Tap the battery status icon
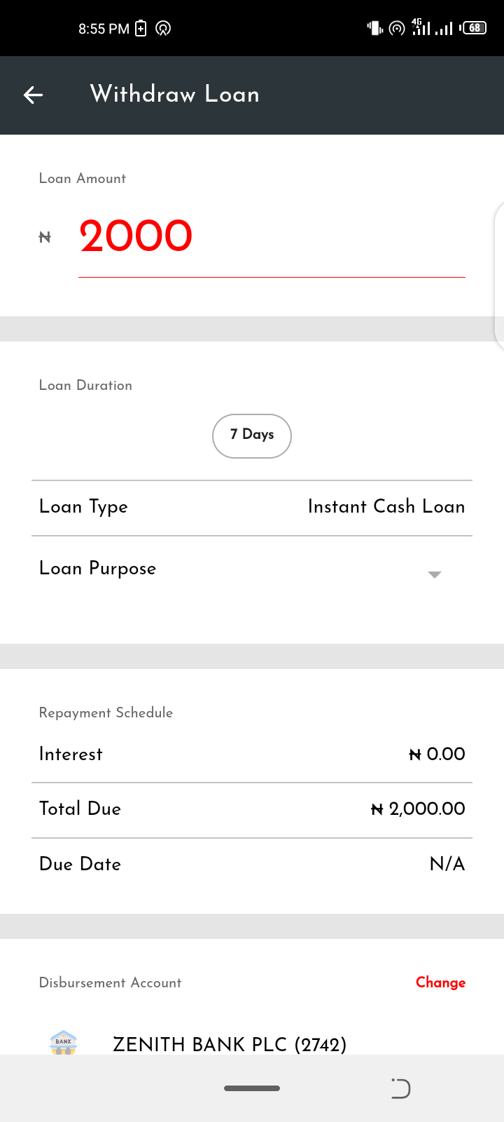 coord(475,28)
